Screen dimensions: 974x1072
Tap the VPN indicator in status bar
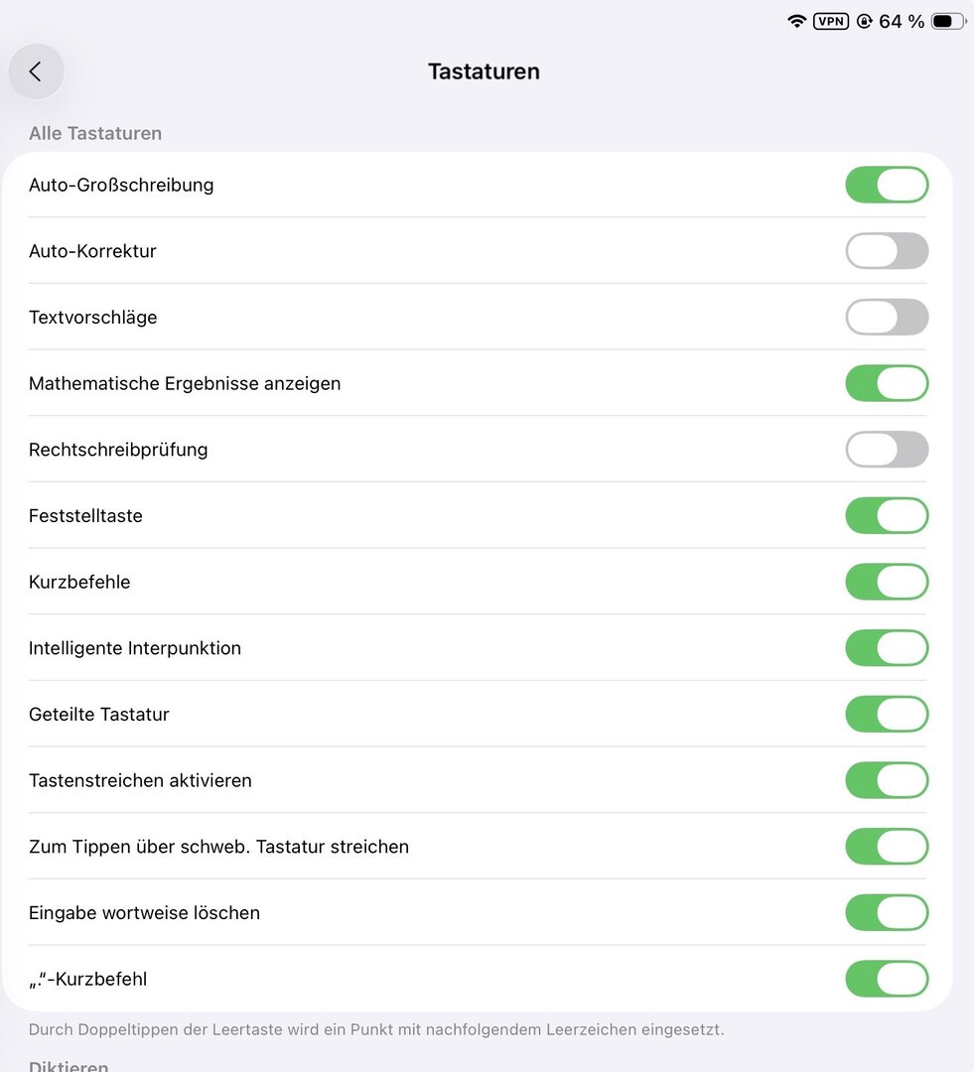pyautogui.click(x=831, y=21)
